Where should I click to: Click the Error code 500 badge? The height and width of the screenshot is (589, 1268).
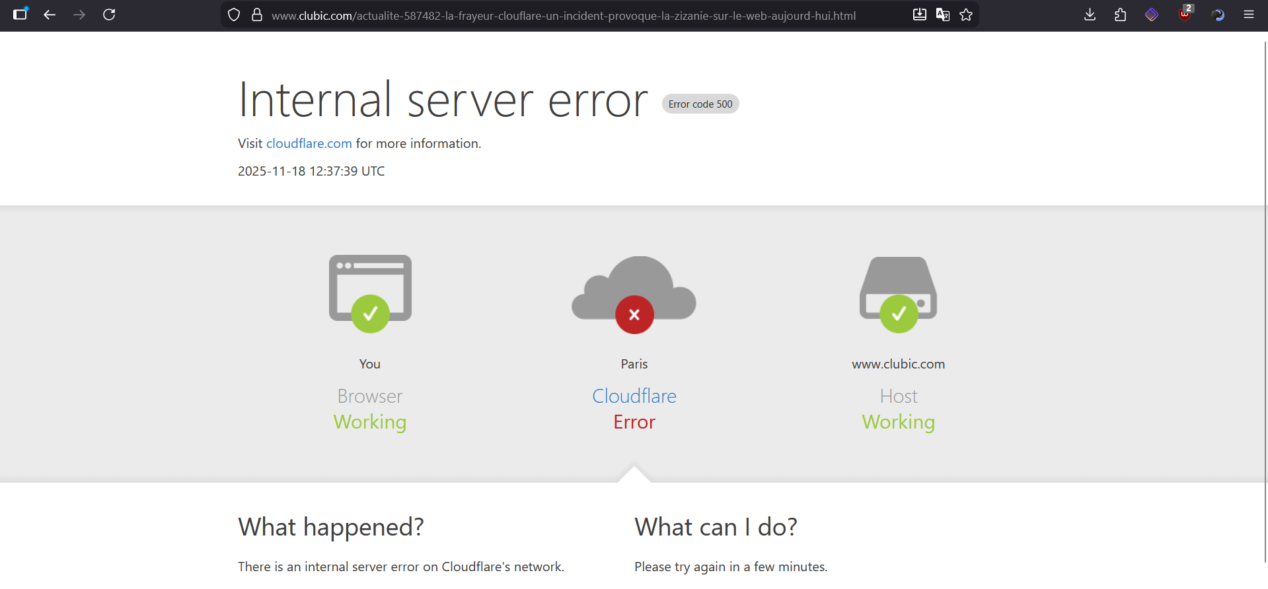coord(700,104)
